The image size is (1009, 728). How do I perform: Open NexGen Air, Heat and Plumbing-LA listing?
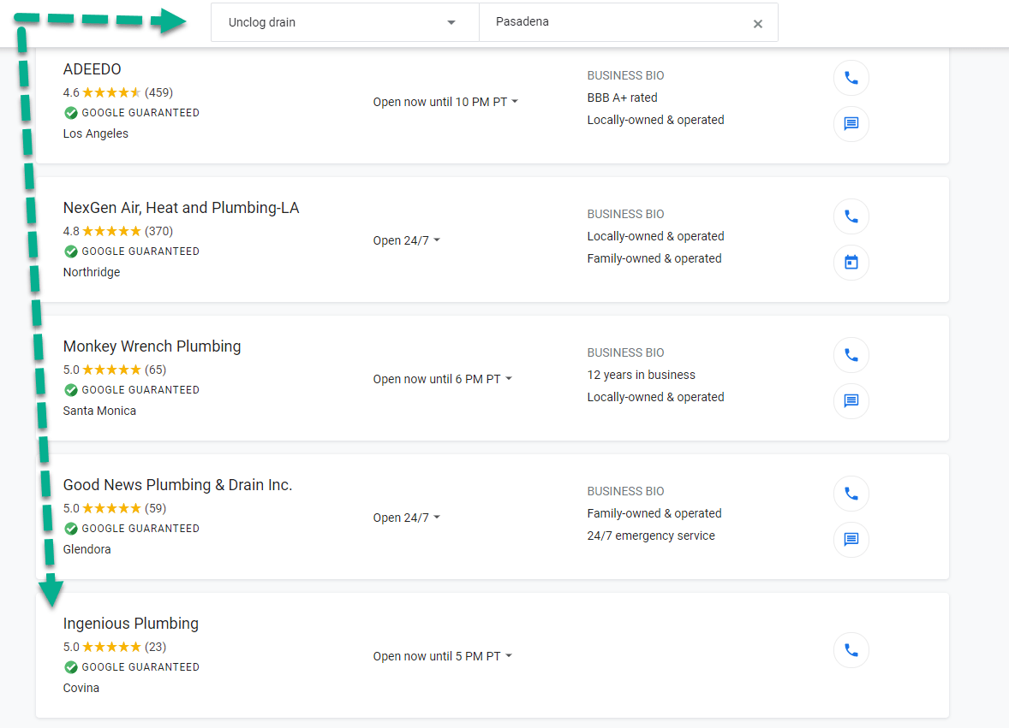pyautogui.click(x=181, y=208)
